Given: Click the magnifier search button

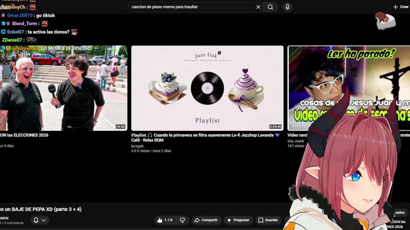Looking at the screenshot, I should coord(270,7).
